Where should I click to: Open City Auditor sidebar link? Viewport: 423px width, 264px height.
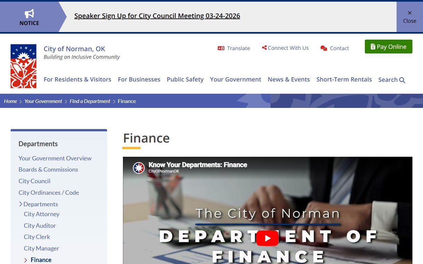tap(40, 225)
